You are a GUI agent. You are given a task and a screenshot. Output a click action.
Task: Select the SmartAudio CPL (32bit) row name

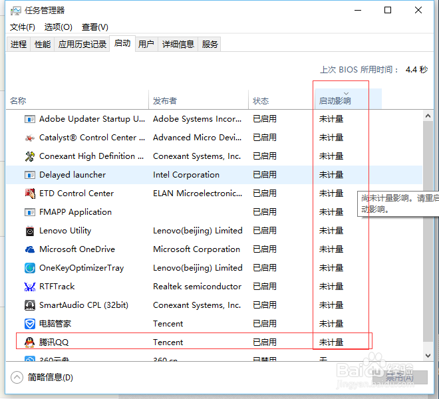84,305
